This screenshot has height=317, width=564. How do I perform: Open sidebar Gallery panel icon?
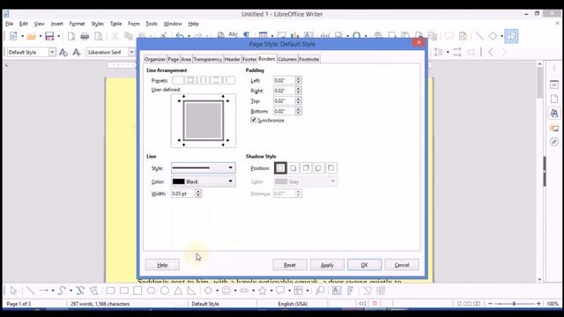click(554, 128)
